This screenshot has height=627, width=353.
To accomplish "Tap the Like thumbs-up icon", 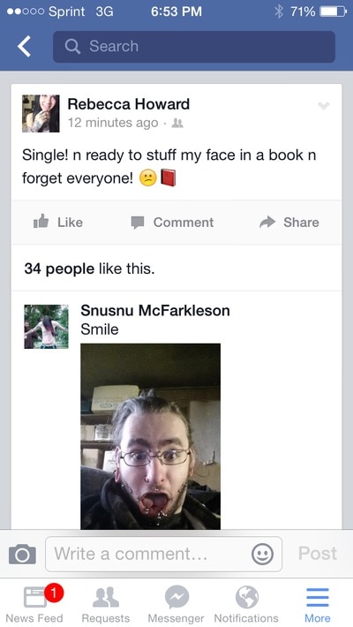I will [x=41, y=222].
